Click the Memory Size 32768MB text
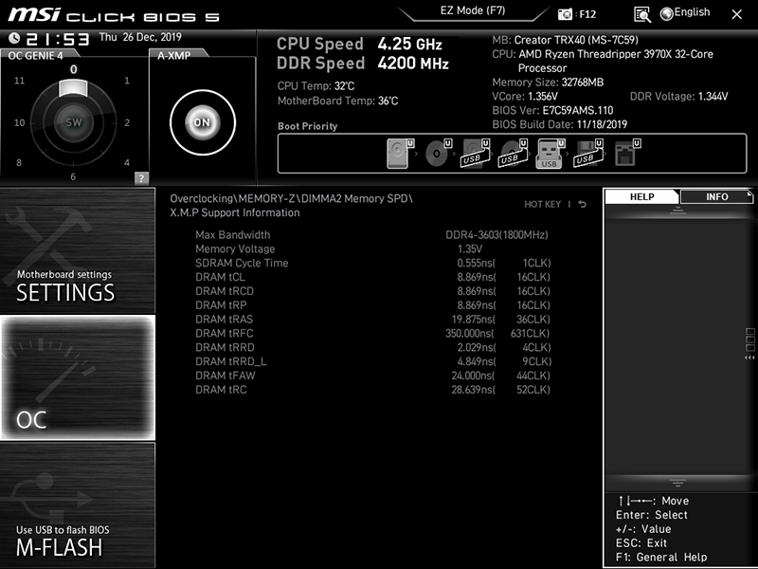 pyautogui.click(x=548, y=83)
